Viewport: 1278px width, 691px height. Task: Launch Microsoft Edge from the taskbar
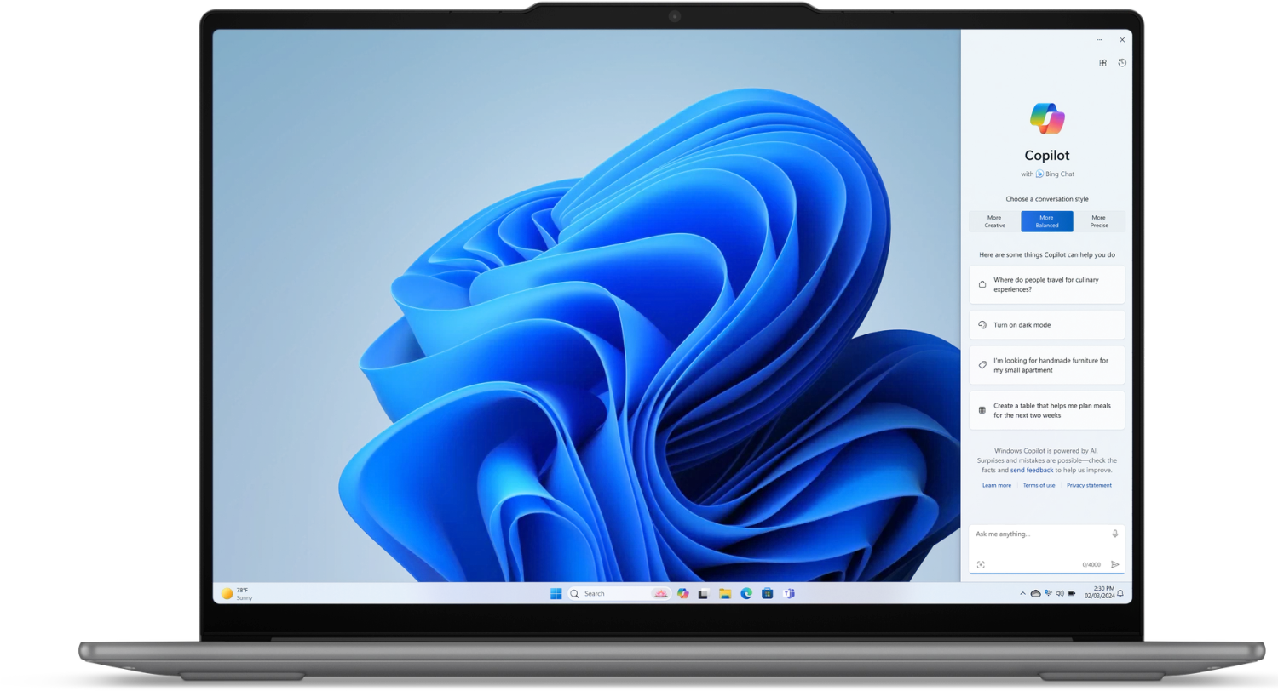(746, 593)
